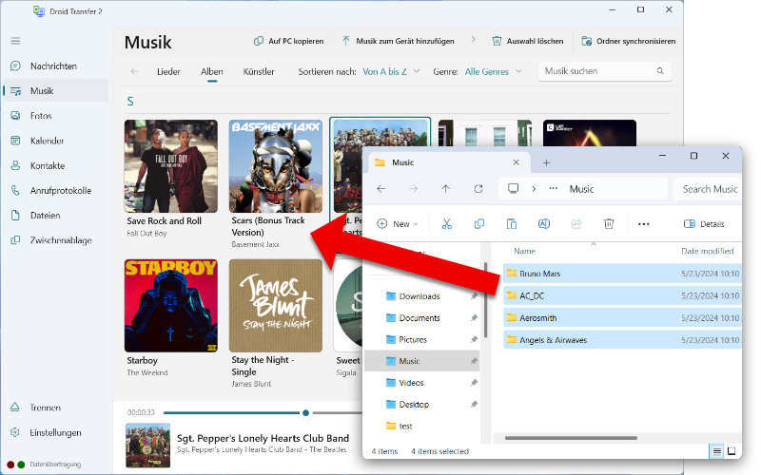Switch to Explorer large thumbnails view icon

point(732,451)
